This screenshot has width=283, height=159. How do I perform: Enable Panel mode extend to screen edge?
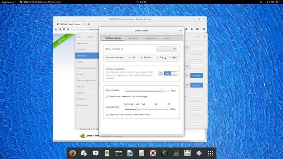(107, 97)
